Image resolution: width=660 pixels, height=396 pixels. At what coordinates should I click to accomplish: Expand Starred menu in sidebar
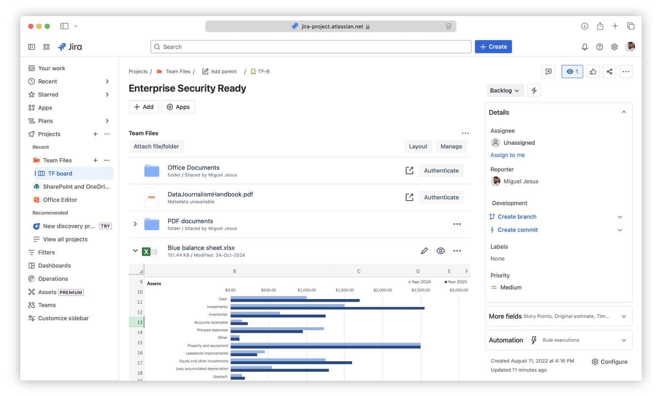[107, 95]
